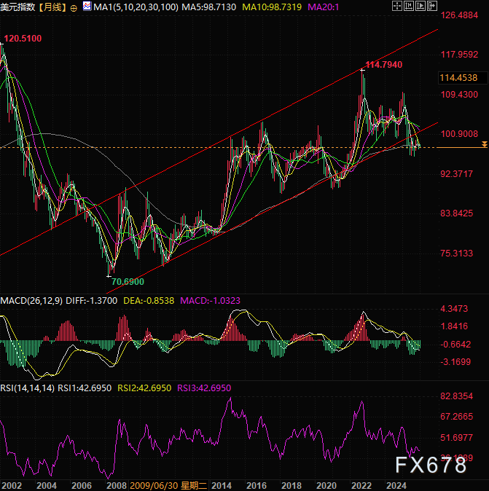Click the orange double-arrow marker on price axis
489x491 pixels.
click(x=485, y=146)
